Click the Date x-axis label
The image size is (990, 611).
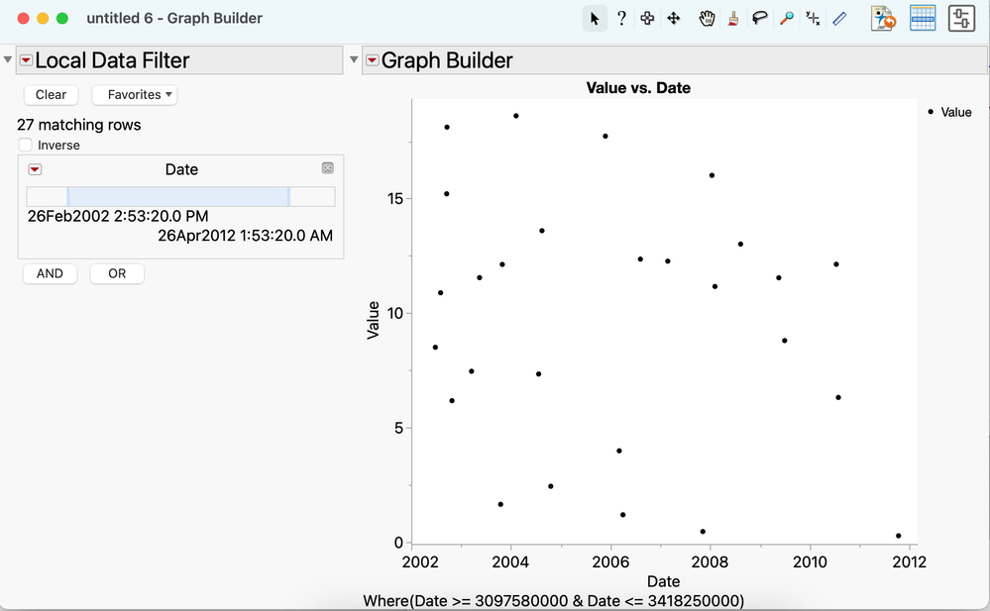click(x=664, y=581)
